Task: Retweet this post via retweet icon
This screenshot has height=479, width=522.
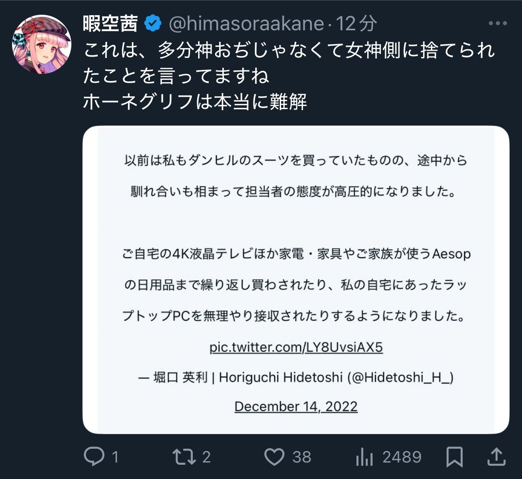Action: coord(184,457)
